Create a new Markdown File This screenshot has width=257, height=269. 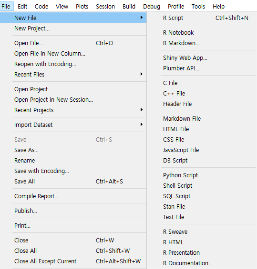202,119
